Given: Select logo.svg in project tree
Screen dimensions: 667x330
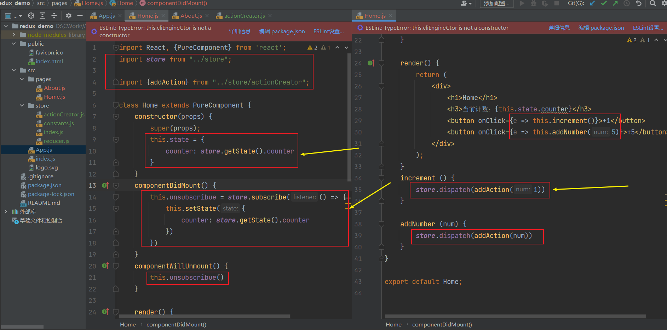Looking at the screenshot, I should click(47, 167).
